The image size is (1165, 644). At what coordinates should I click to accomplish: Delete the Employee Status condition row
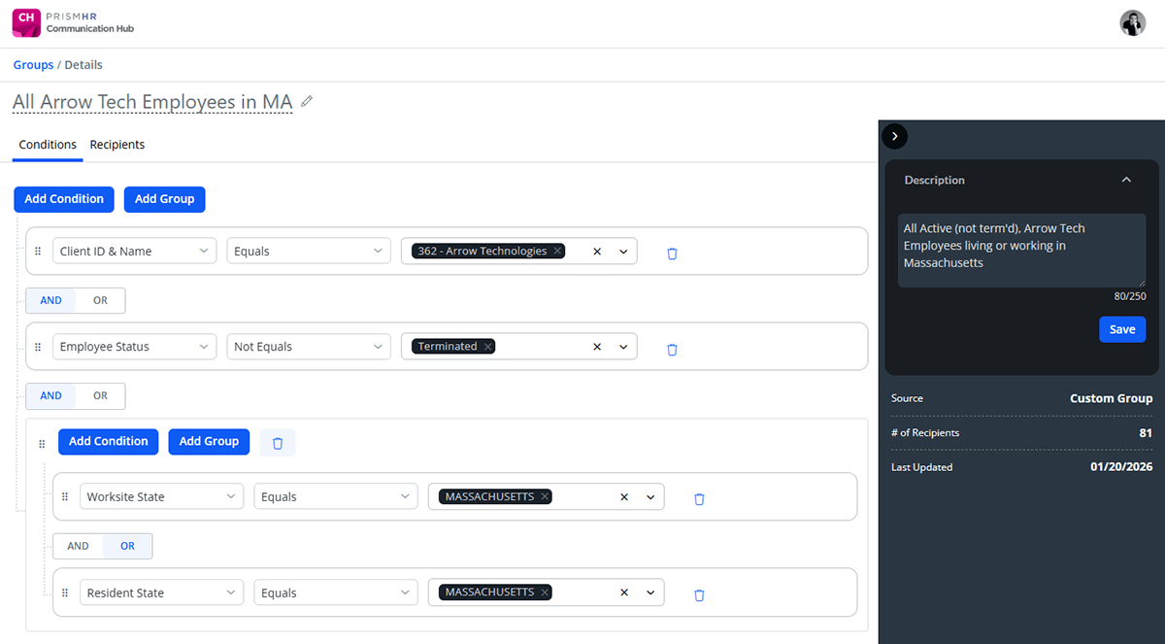[x=672, y=348]
